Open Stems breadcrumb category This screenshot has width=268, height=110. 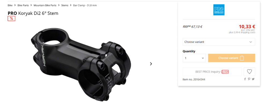(x=65, y=5)
